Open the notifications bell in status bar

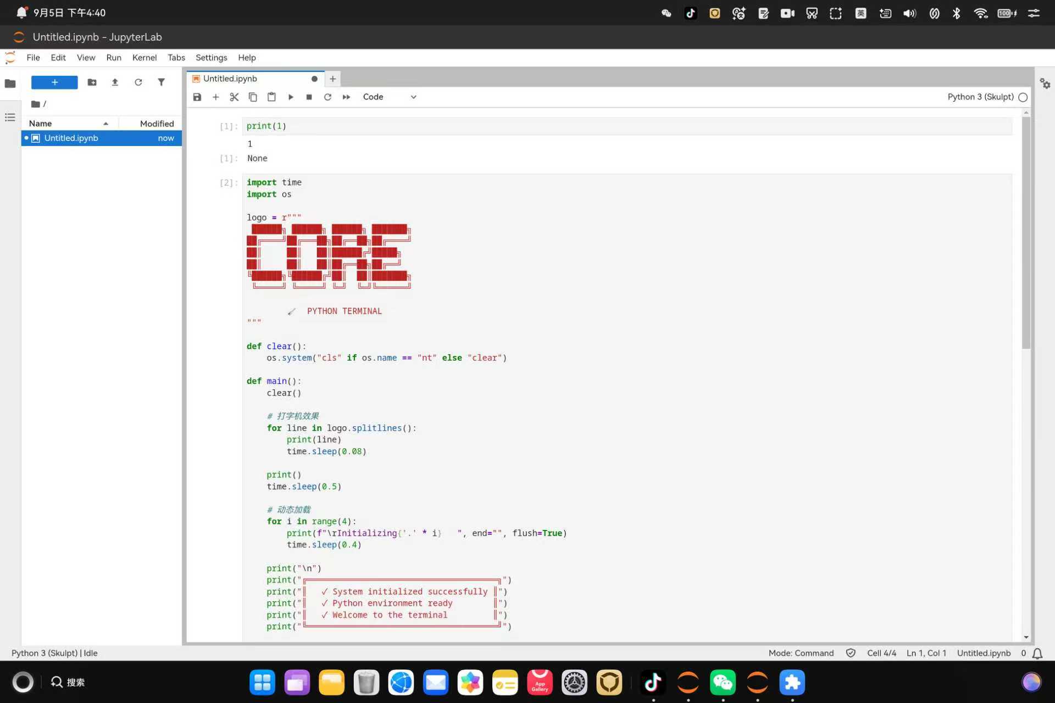[x=1037, y=654]
